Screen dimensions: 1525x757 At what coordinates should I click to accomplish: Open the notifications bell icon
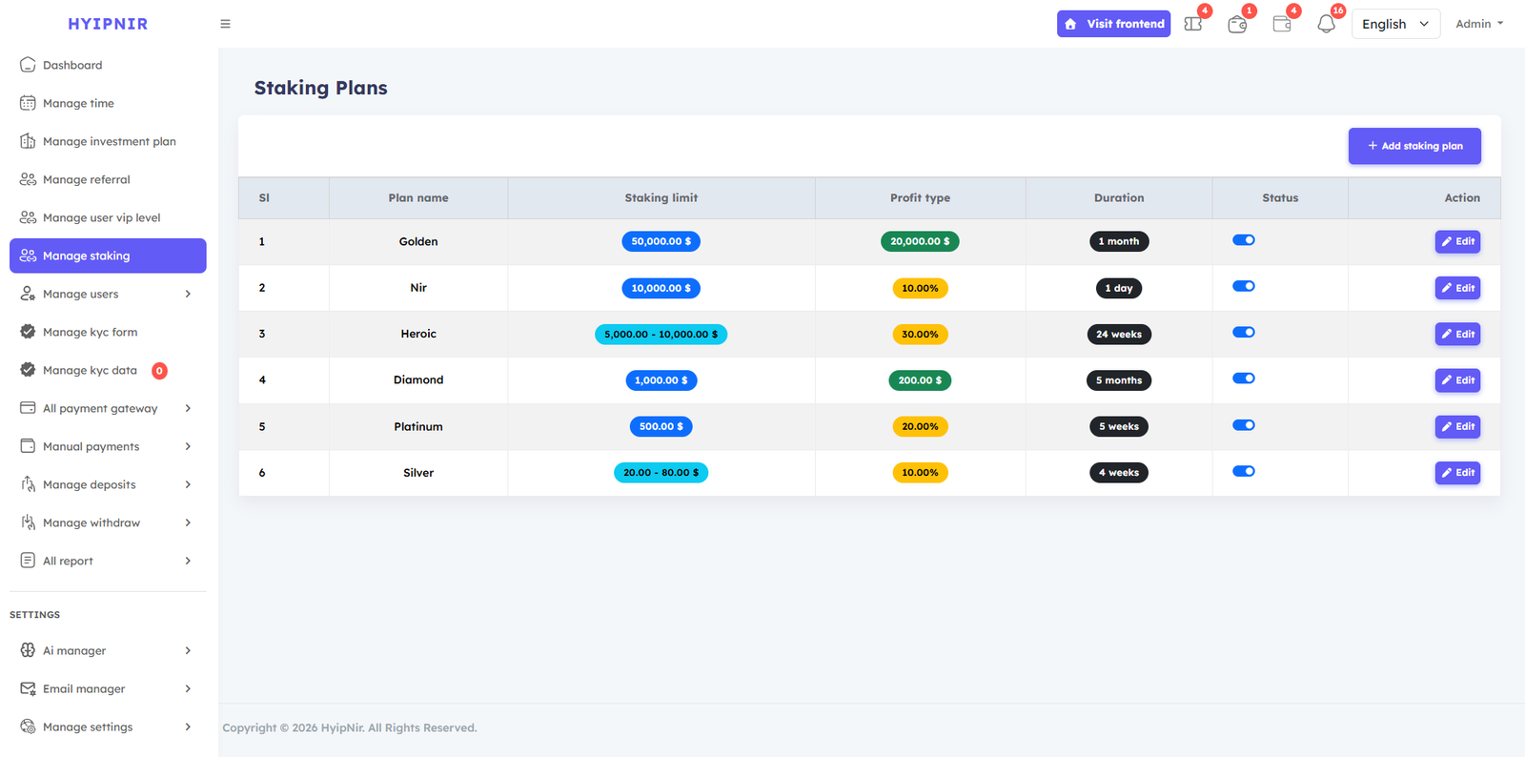click(x=1326, y=24)
